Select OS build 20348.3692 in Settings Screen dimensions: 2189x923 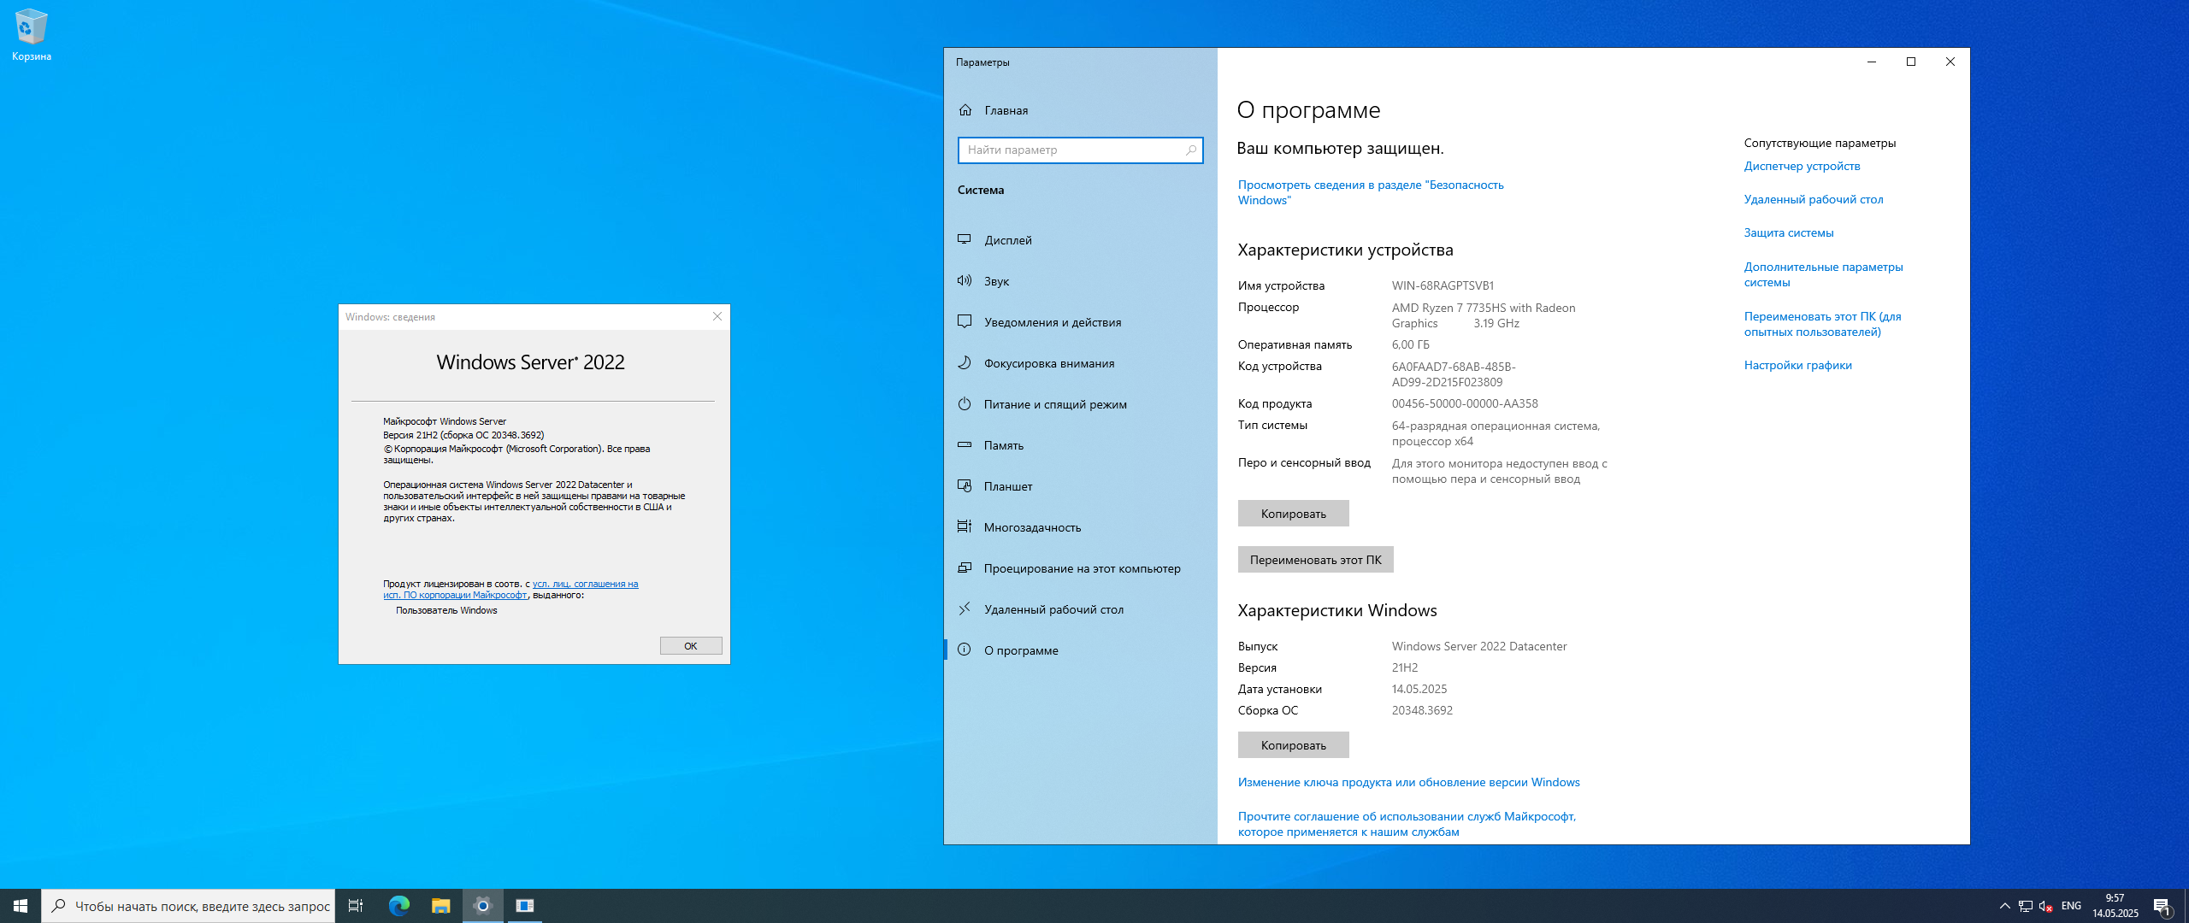click(1422, 710)
